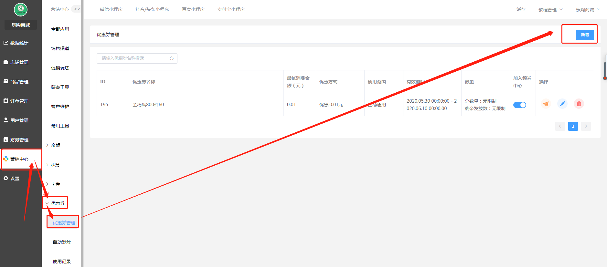This screenshot has height=267, width=607.
Task: Click the 缓存 link
Action: (x=521, y=9)
